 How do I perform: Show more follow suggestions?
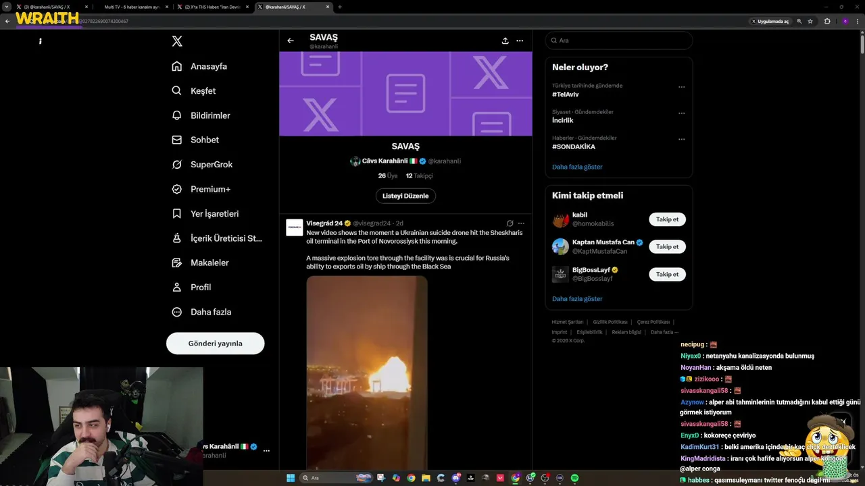[577, 298]
